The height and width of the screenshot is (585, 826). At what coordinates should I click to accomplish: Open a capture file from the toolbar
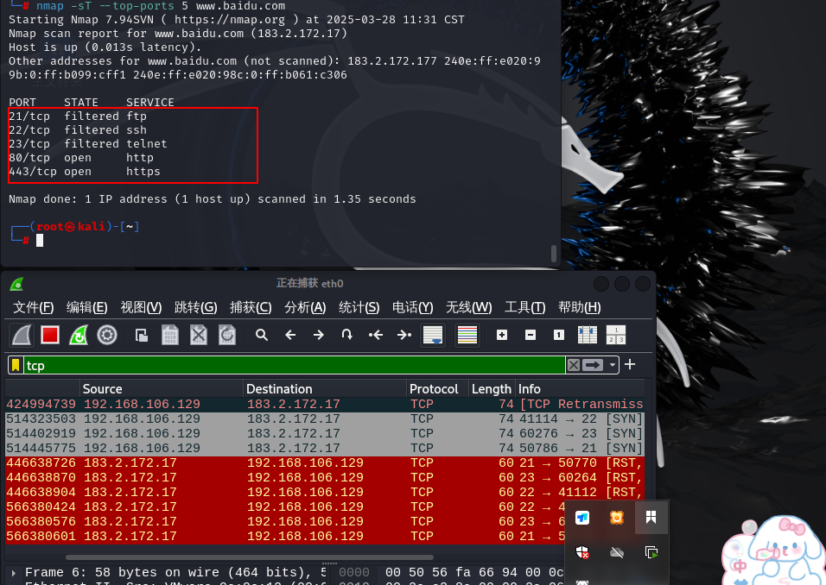tap(141, 335)
